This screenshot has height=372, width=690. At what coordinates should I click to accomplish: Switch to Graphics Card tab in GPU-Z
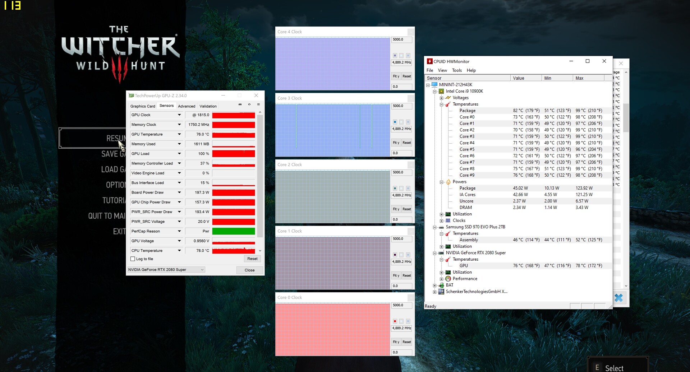[143, 106]
